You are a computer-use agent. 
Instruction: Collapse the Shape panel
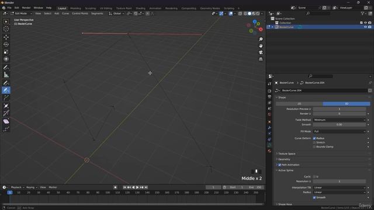click(x=281, y=97)
